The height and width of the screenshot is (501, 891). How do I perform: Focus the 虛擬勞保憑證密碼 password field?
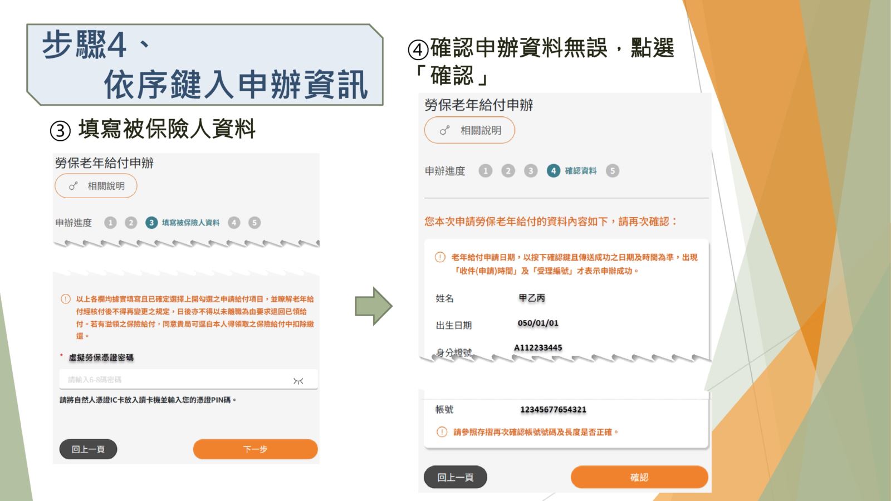189,380
